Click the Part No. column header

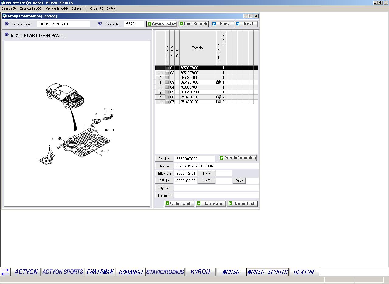pos(198,48)
